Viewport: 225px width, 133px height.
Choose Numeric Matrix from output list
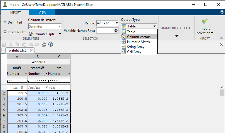138,42
